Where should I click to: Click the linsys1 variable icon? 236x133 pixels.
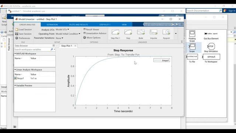(15, 78)
